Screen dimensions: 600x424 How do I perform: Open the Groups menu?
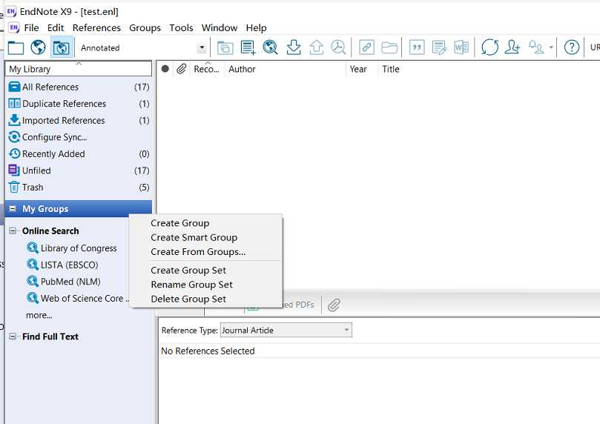coord(145,28)
